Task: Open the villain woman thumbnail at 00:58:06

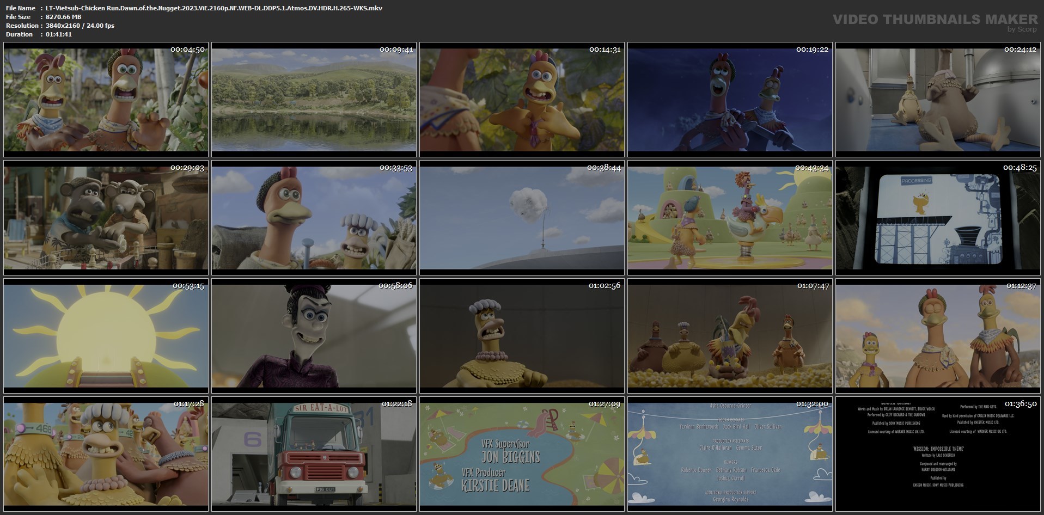Action: (x=314, y=336)
